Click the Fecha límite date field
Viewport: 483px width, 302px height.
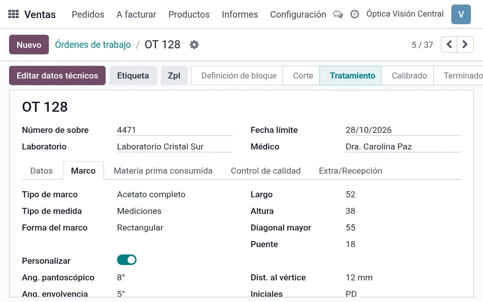(x=403, y=130)
